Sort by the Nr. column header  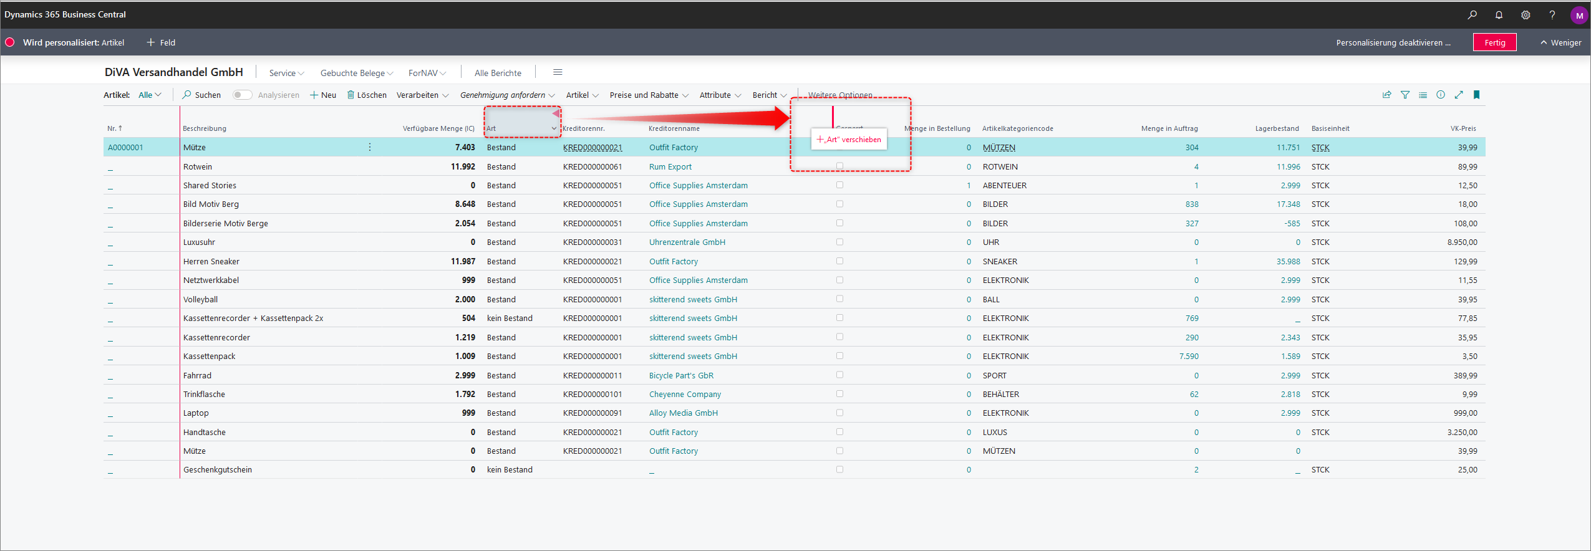(x=115, y=128)
